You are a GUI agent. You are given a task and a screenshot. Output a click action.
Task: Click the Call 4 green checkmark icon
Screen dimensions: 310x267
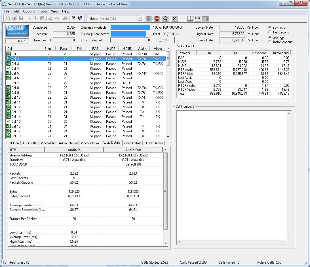coord(9,68)
